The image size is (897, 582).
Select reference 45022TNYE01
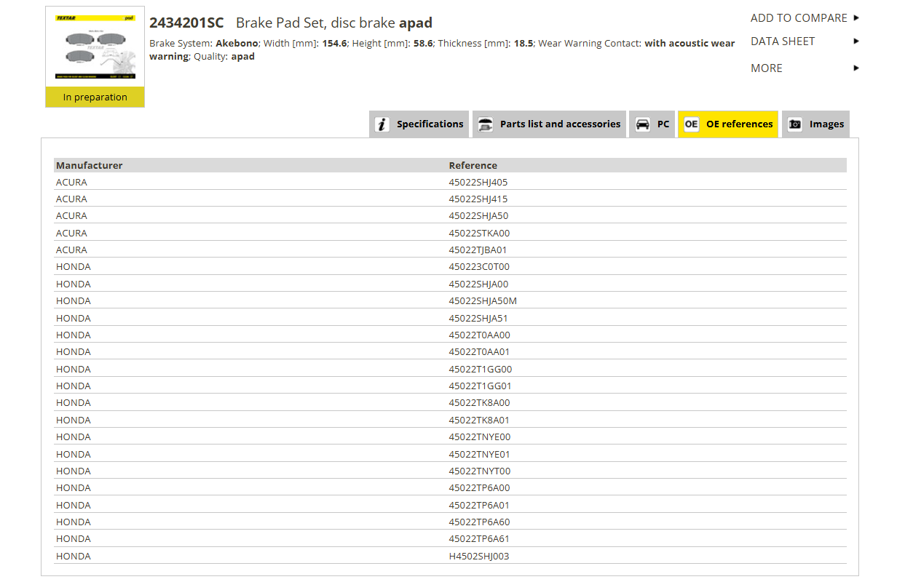[x=480, y=454]
